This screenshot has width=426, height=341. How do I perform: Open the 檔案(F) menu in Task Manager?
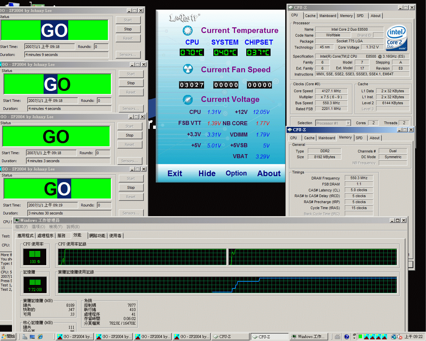coord(21,227)
